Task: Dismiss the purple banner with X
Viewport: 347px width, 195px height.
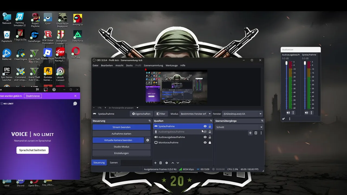Action: tap(75, 96)
